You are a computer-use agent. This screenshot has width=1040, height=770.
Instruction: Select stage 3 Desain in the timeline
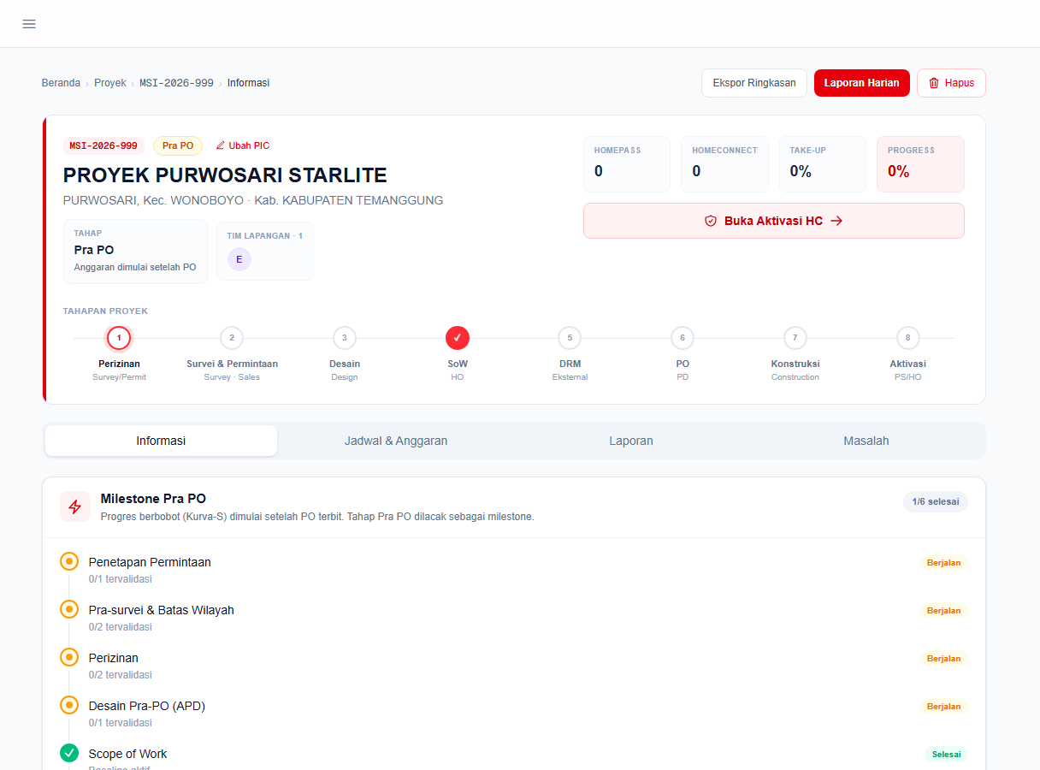click(345, 338)
